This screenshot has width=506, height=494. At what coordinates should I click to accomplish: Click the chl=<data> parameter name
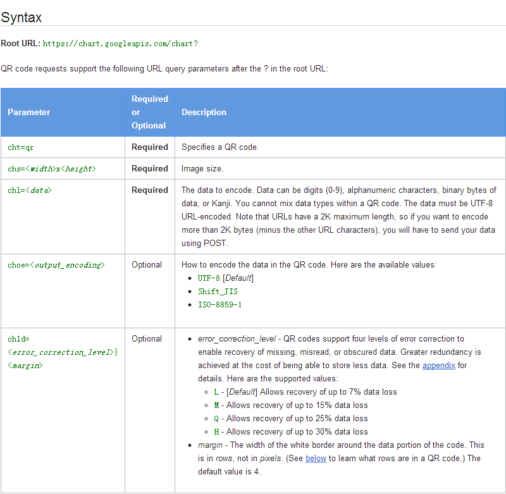coord(30,190)
